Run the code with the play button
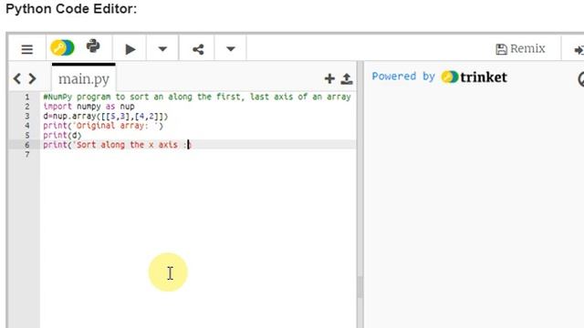Viewport: 584px width, 328px height. [x=130, y=49]
